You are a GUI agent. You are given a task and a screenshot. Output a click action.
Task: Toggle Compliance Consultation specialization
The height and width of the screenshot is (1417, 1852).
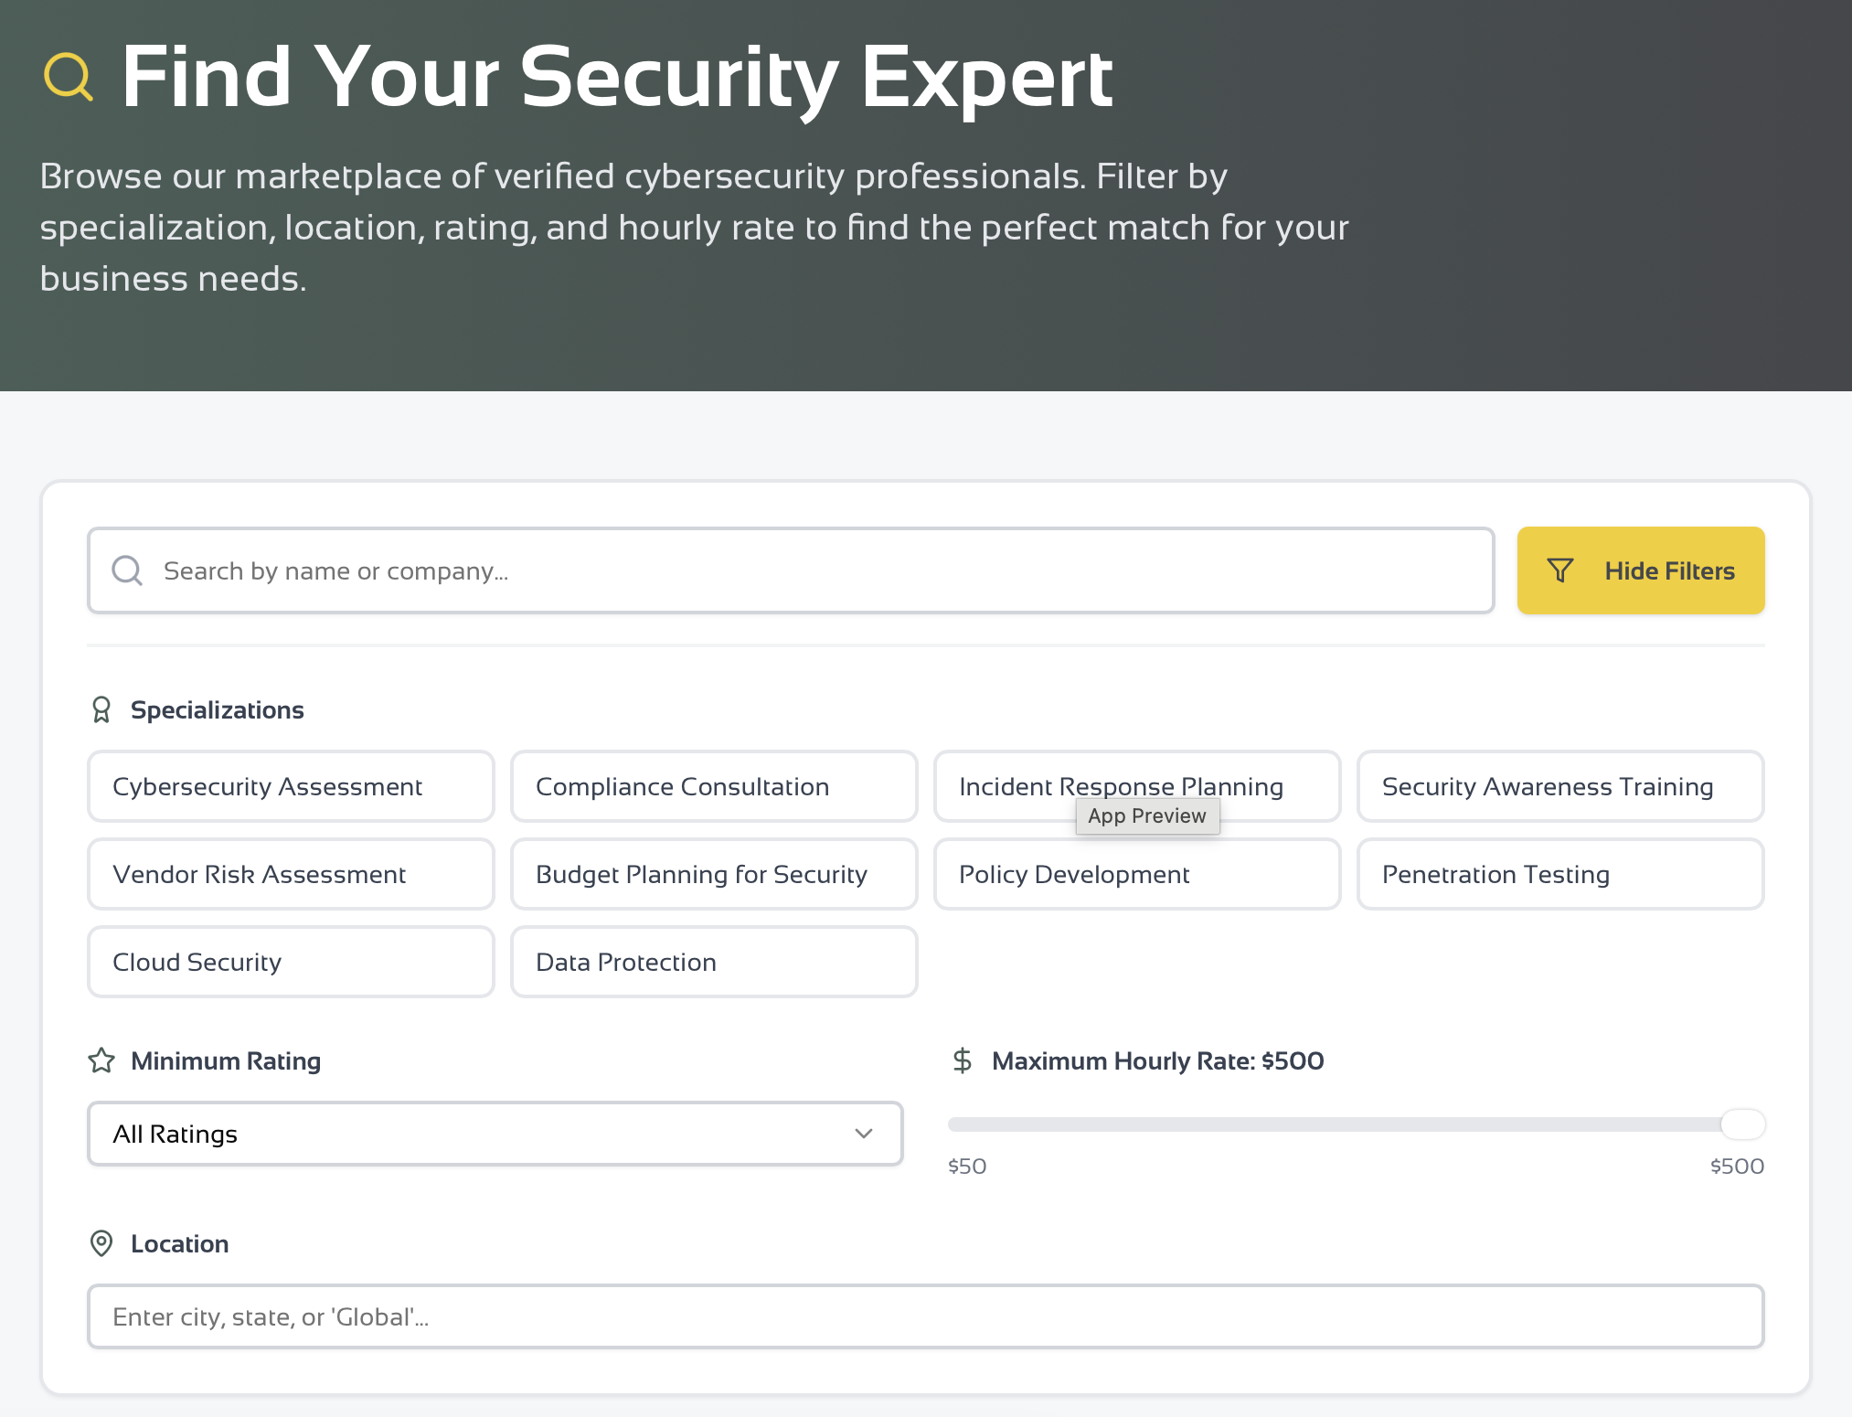pyautogui.click(x=714, y=786)
